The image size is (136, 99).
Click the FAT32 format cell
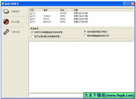pyautogui.click(x=63, y=13)
